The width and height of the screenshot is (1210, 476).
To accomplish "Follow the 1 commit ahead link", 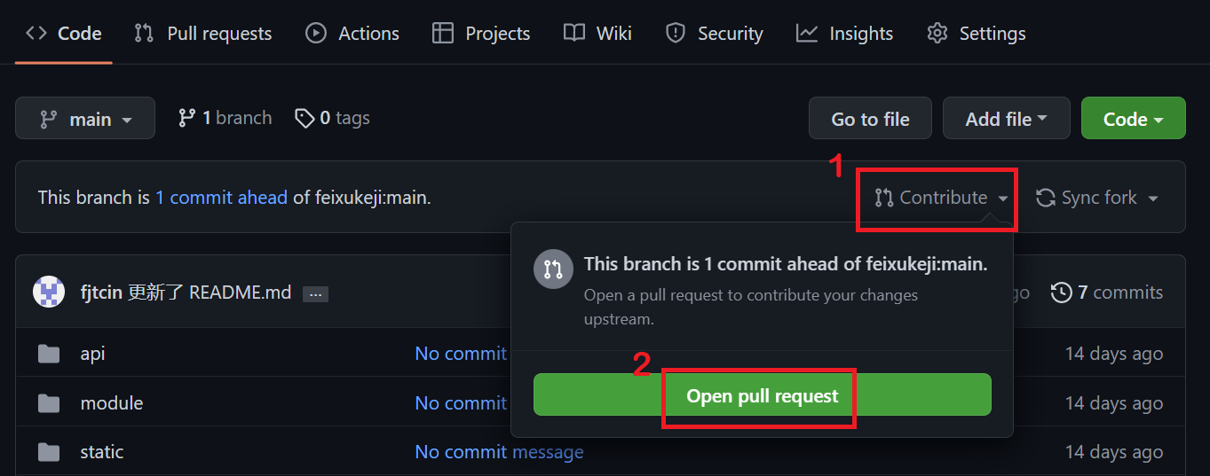I will click(x=221, y=198).
